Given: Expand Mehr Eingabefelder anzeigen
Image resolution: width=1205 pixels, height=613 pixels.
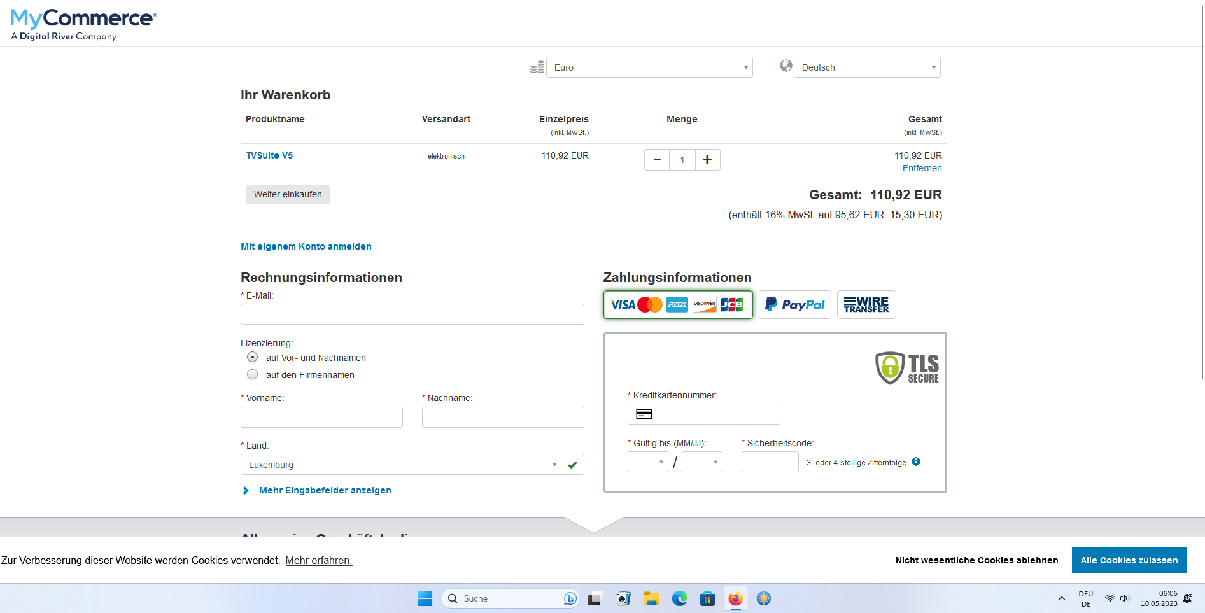Looking at the screenshot, I should (x=317, y=490).
